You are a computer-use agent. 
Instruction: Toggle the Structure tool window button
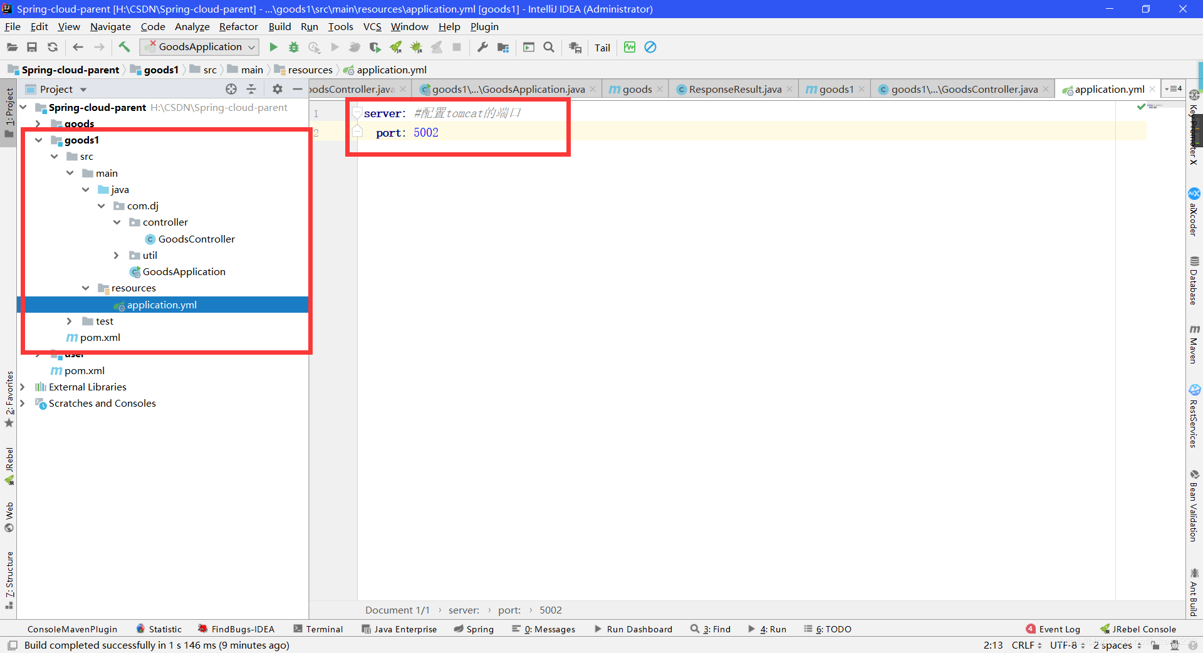coord(9,580)
